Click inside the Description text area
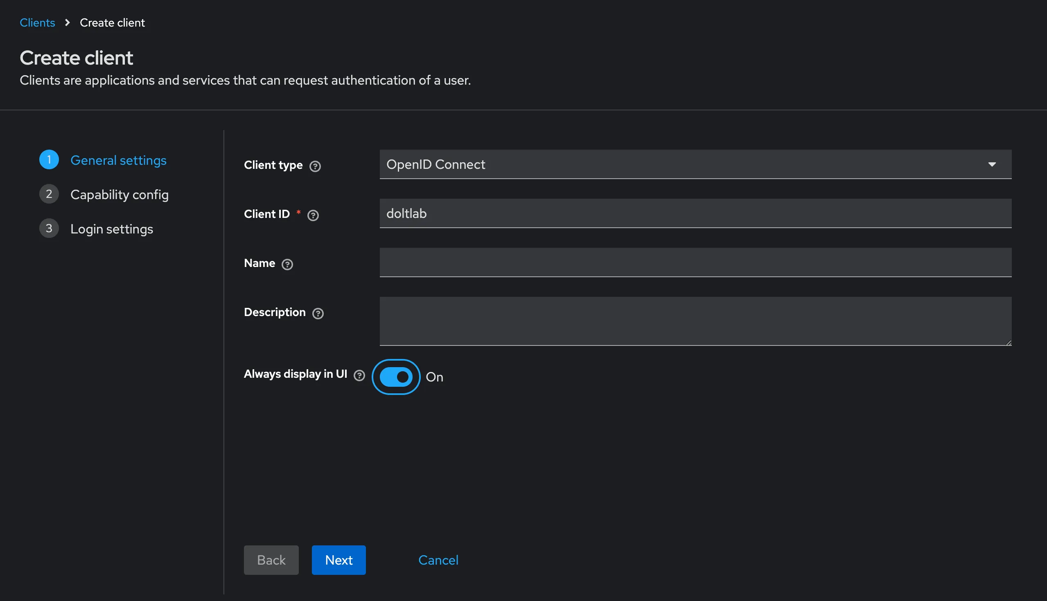Image resolution: width=1047 pixels, height=601 pixels. pyautogui.click(x=695, y=321)
